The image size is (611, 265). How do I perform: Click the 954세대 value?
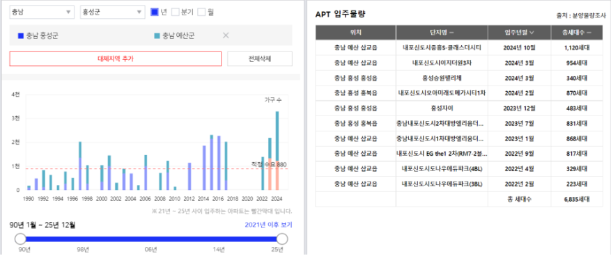[x=577, y=63]
